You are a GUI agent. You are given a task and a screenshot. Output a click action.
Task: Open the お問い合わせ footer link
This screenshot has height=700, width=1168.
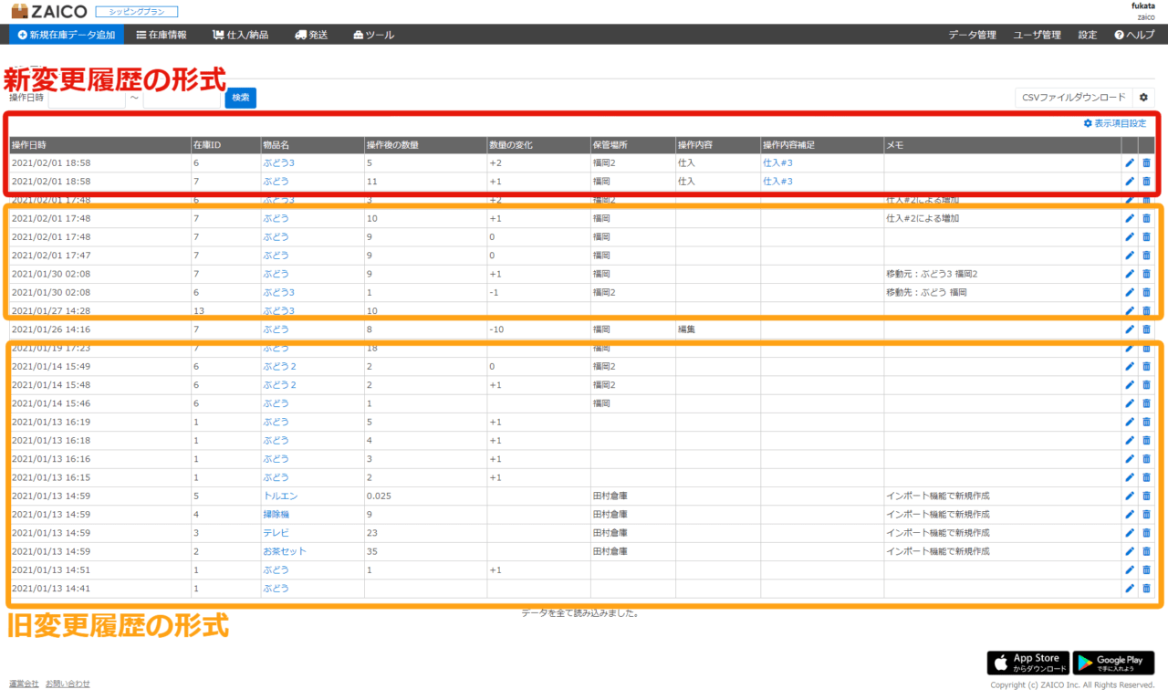click(68, 684)
